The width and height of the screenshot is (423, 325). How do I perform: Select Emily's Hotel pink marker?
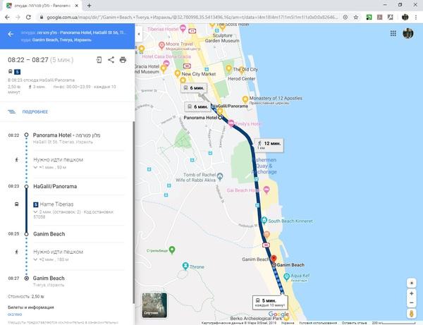(x=231, y=123)
